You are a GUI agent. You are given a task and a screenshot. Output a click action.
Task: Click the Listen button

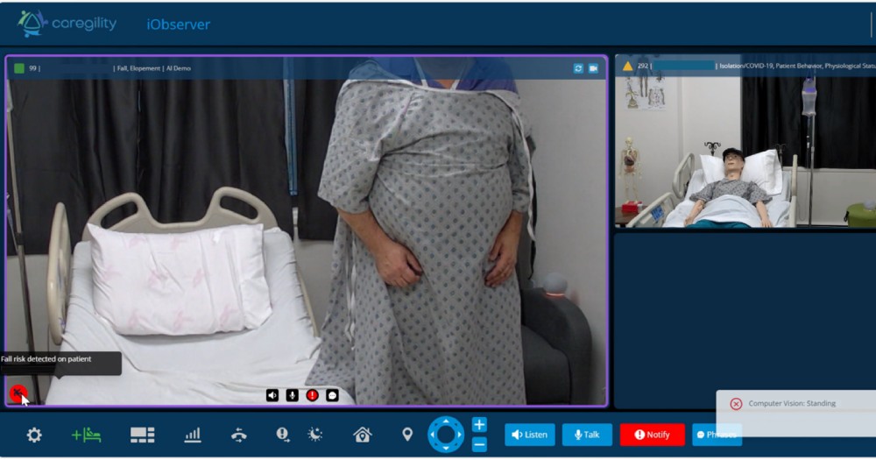tap(529, 435)
